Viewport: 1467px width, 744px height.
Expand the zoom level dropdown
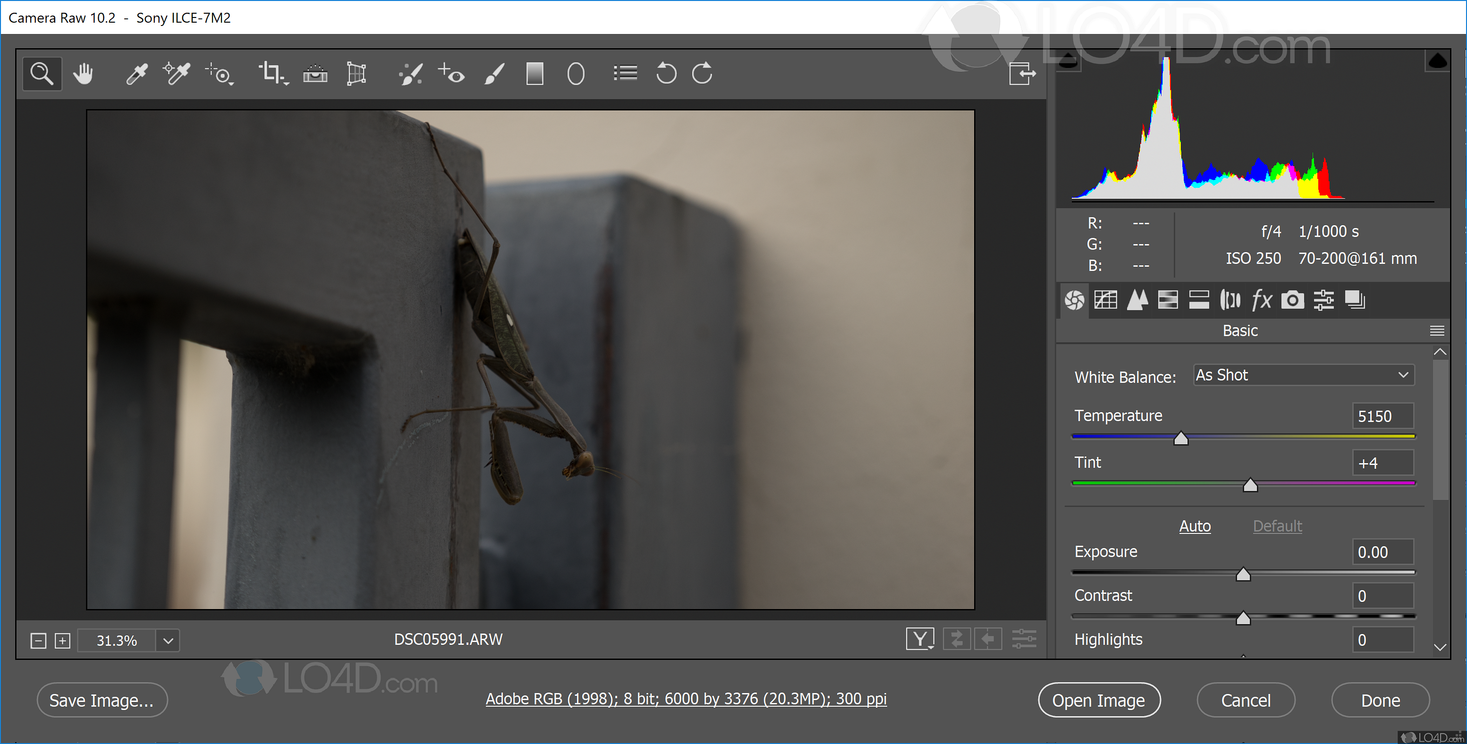168,641
